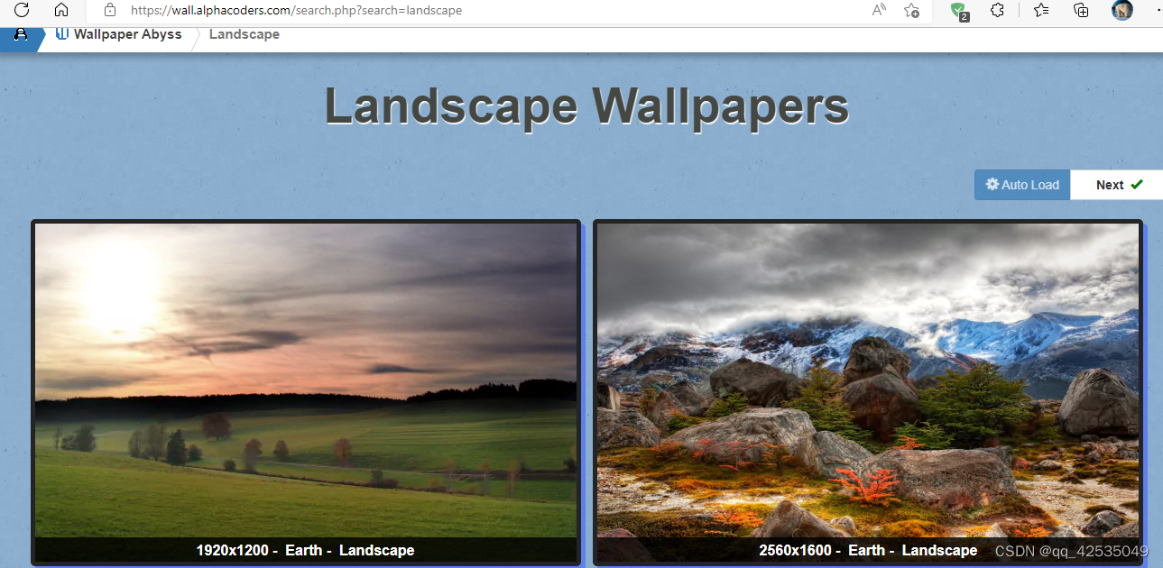Add this page to favorites
Screen dimensions: 1163x568
pos(911,12)
